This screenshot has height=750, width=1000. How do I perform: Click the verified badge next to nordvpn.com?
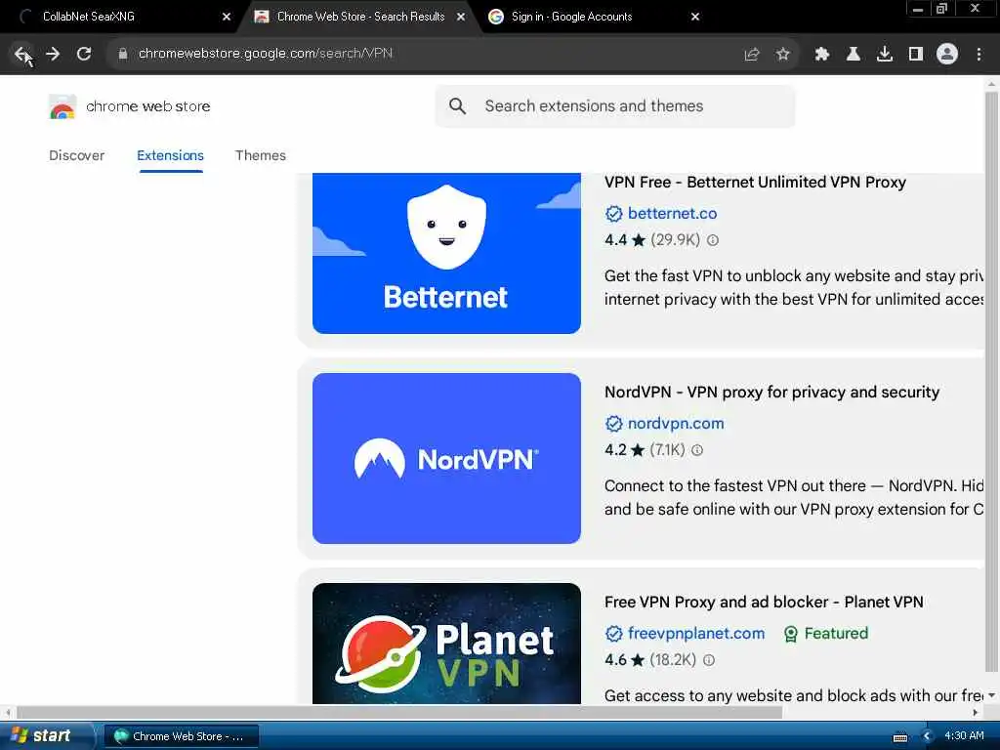pyautogui.click(x=613, y=424)
